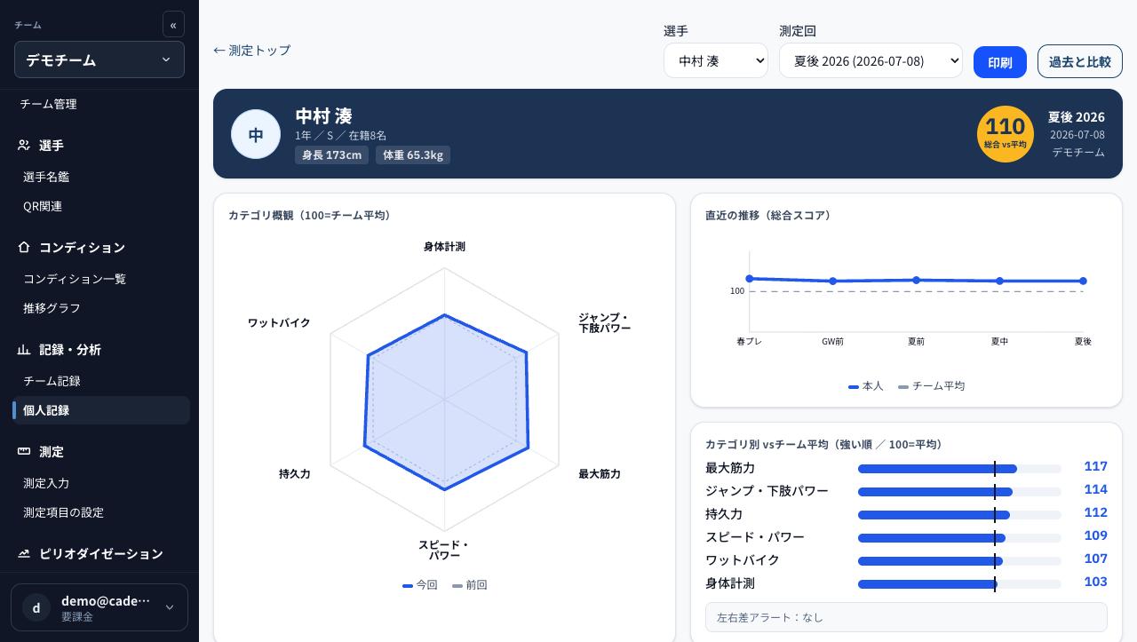The width and height of the screenshot is (1137, 642).
Task: Click the 春プレ data point on trend line
Action: click(750, 279)
